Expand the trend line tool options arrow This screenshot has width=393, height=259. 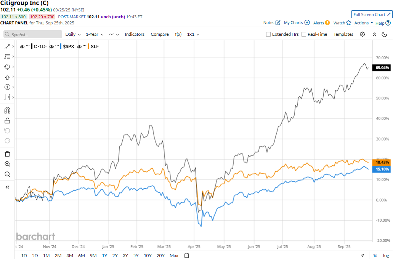tap(13, 46)
